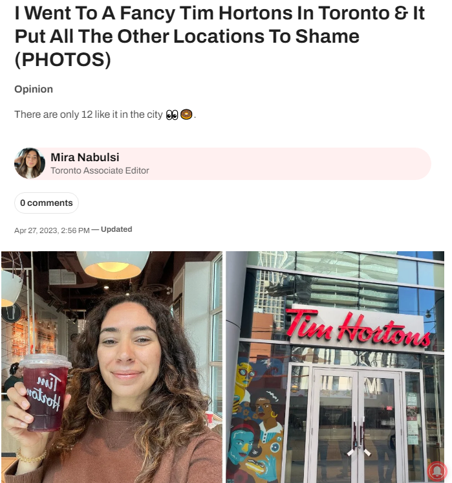Click the Updated label next to date
Screen dimensions: 452x483
(116, 229)
